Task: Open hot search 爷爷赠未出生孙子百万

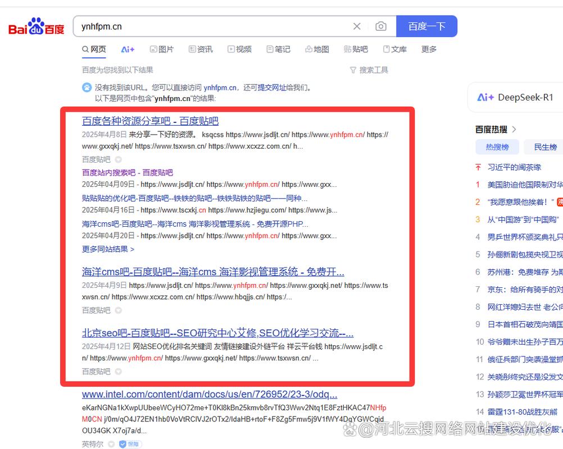Action: tap(525, 342)
